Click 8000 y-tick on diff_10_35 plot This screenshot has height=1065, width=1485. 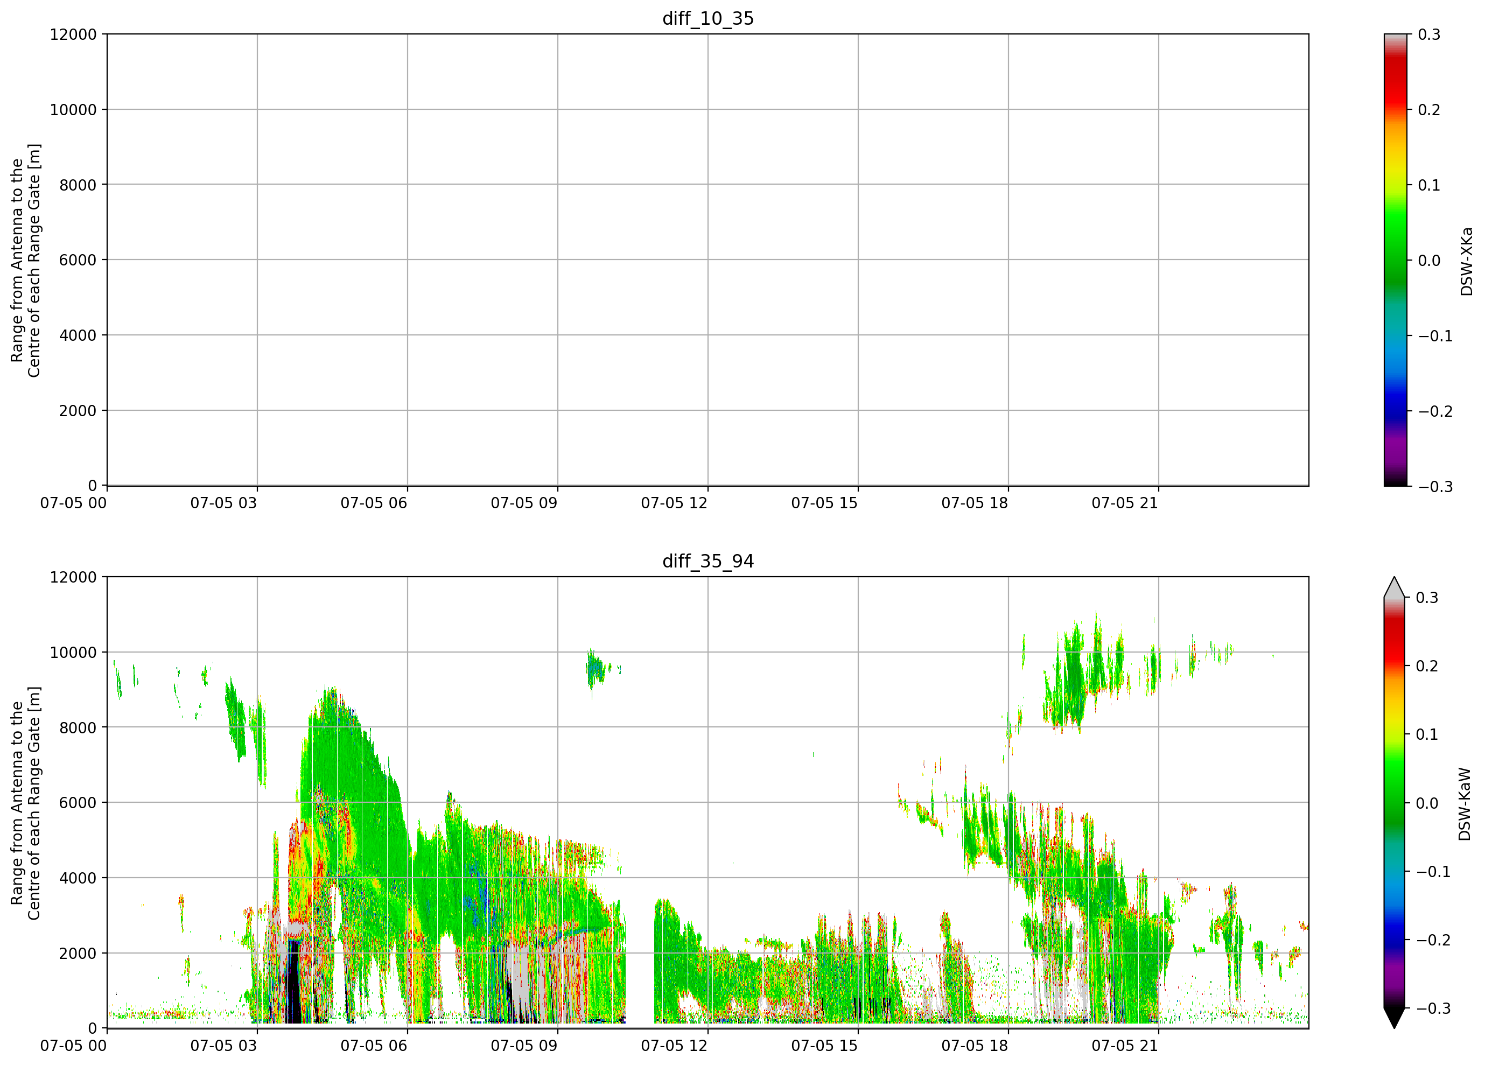click(x=78, y=185)
